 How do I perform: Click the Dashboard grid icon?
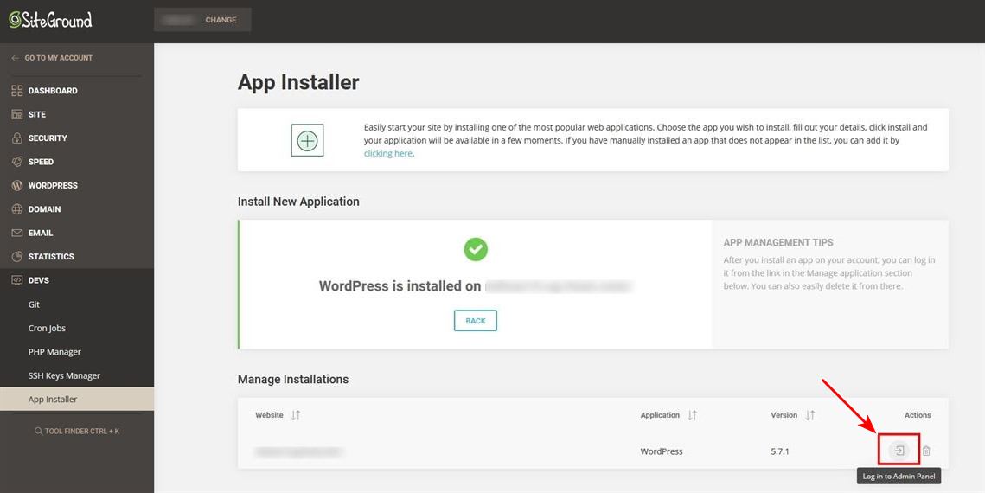(17, 91)
